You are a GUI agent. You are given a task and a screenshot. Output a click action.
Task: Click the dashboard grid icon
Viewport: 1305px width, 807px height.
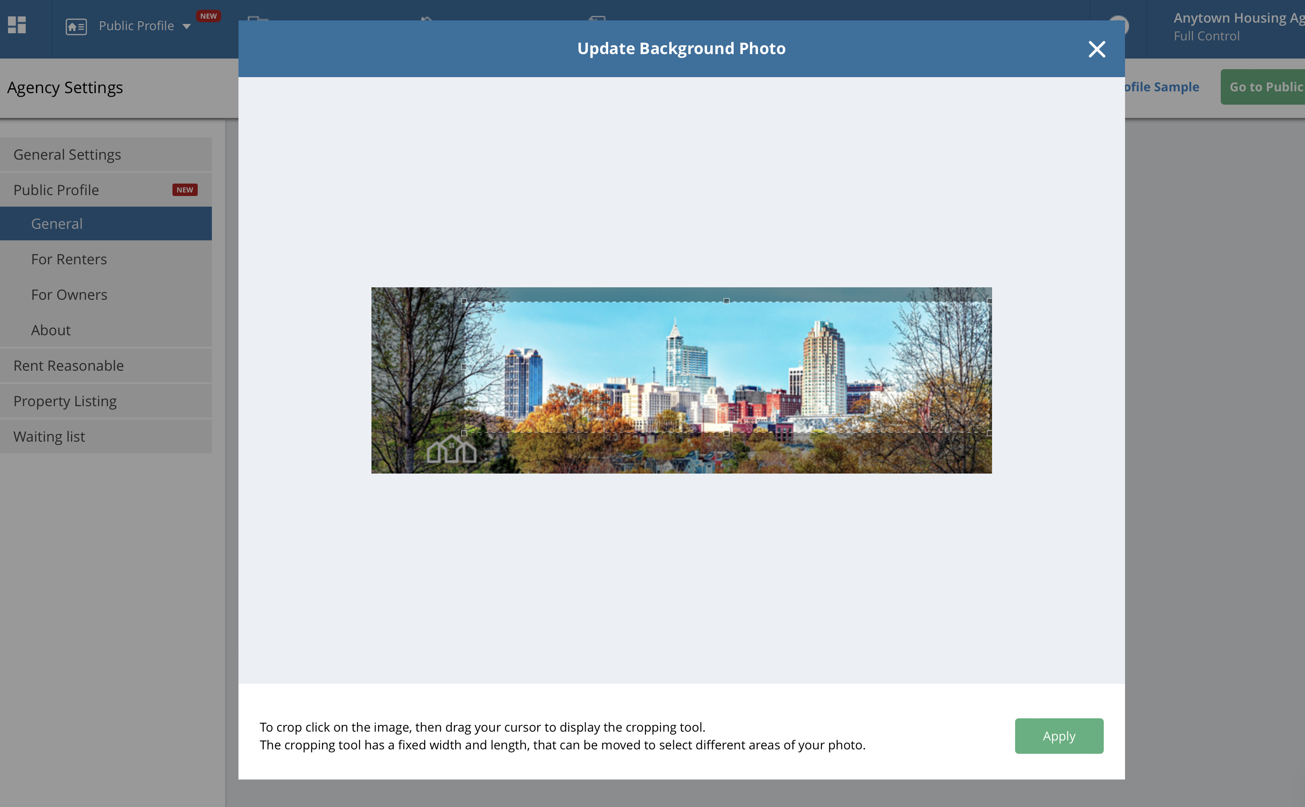point(17,25)
